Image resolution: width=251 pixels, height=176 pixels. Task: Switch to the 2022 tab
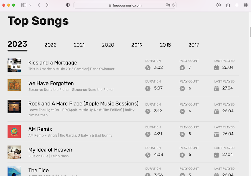[50, 45]
